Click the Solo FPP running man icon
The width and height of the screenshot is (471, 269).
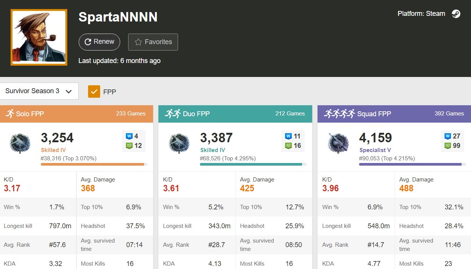point(9,114)
